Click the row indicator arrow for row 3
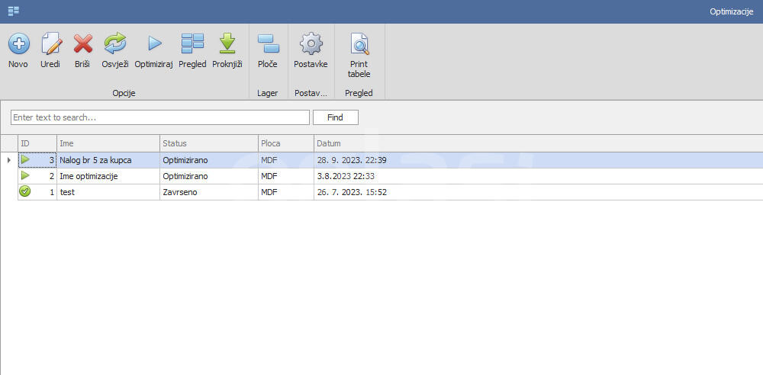Image resolution: width=763 pixels, height=375 pixels. [8, 160]
